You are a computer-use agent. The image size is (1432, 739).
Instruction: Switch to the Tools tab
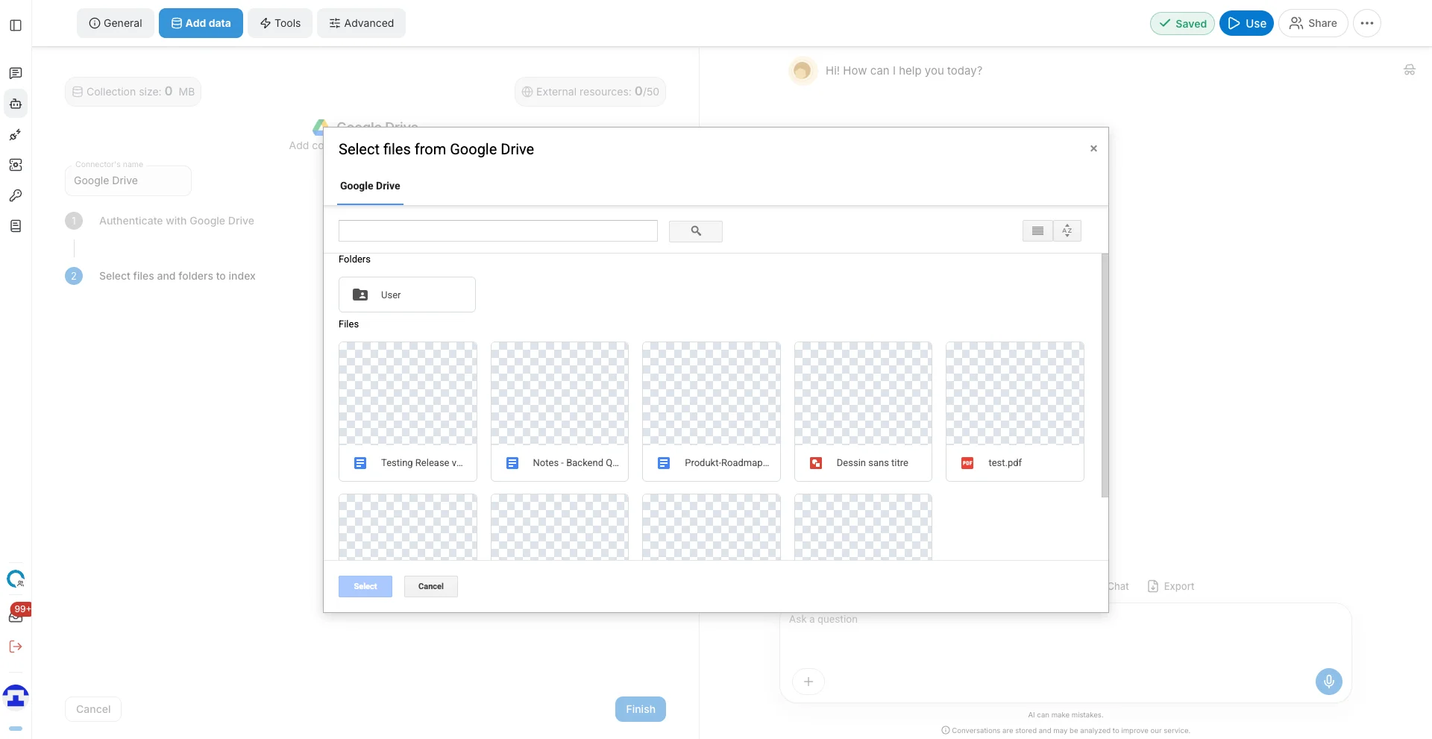(280, 23)
